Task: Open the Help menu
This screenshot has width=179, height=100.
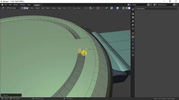Action: coord(29,5)
